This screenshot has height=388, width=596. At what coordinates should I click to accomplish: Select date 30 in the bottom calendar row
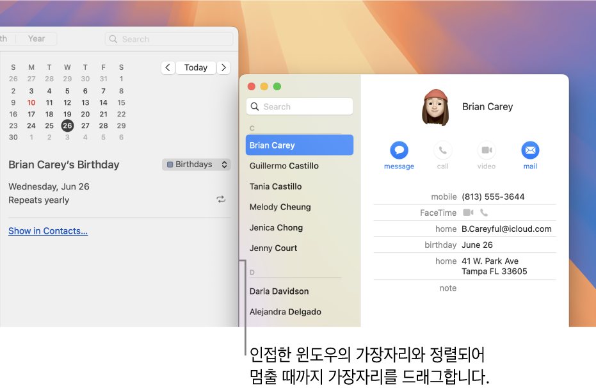click(x=13, y=137)
